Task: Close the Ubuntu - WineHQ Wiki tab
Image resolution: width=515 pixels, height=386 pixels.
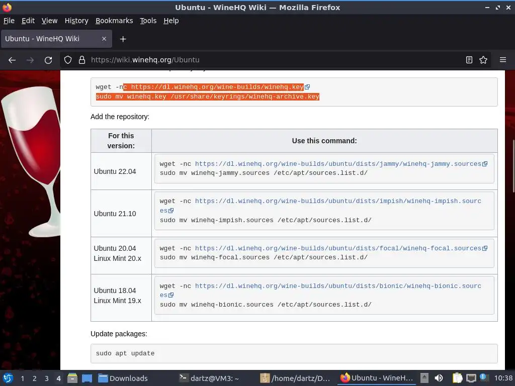Action: pyautogui.click(x=104, y=39)
